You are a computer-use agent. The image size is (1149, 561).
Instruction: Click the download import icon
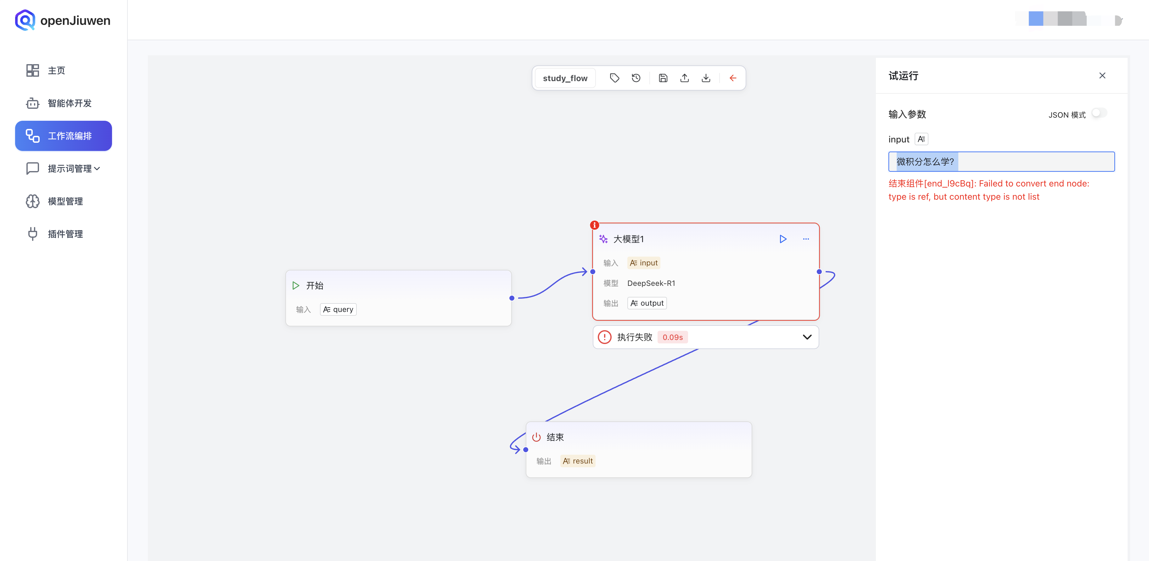[x=706, y=78]
